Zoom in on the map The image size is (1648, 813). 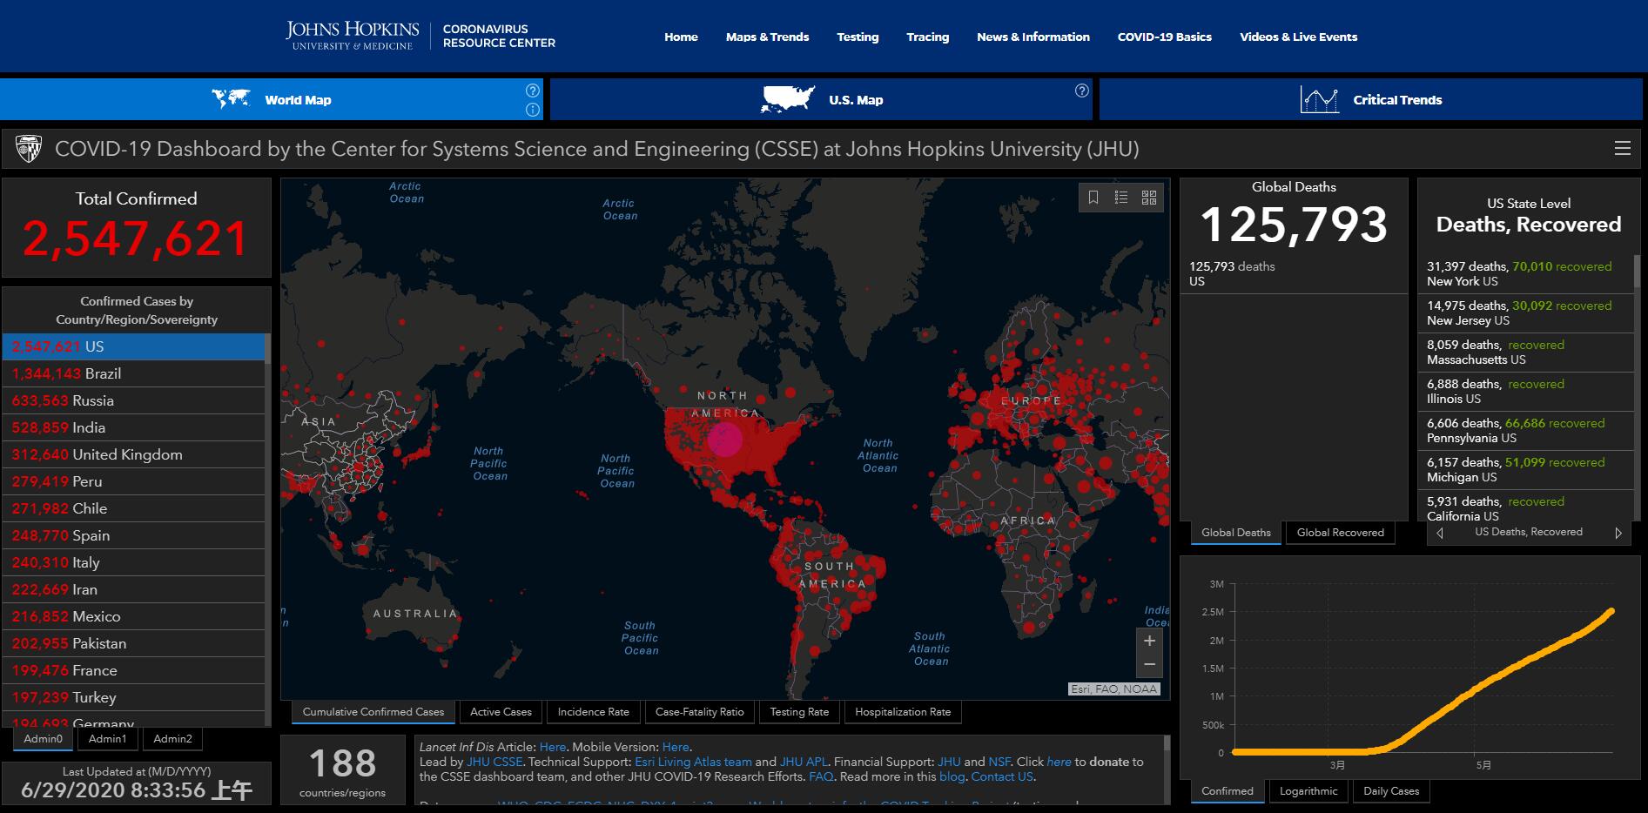[1149, 642]
